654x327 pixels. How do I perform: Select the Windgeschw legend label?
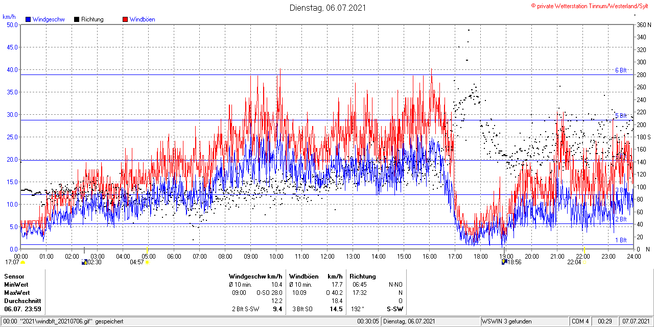click(x=49, y=19)
